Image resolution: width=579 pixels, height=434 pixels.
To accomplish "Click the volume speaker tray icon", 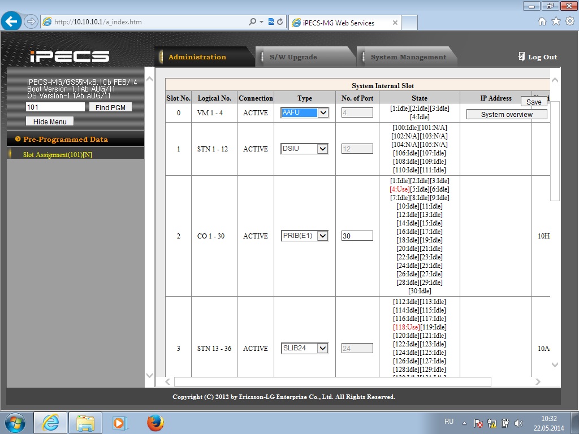I will pos(518,423).
